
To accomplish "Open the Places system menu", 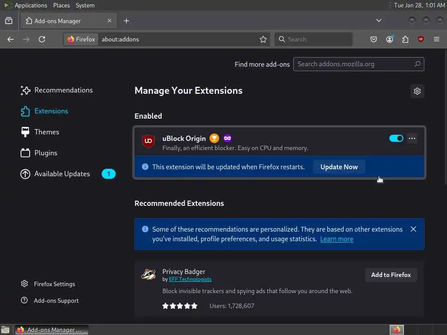I will (x=61, y=5).
